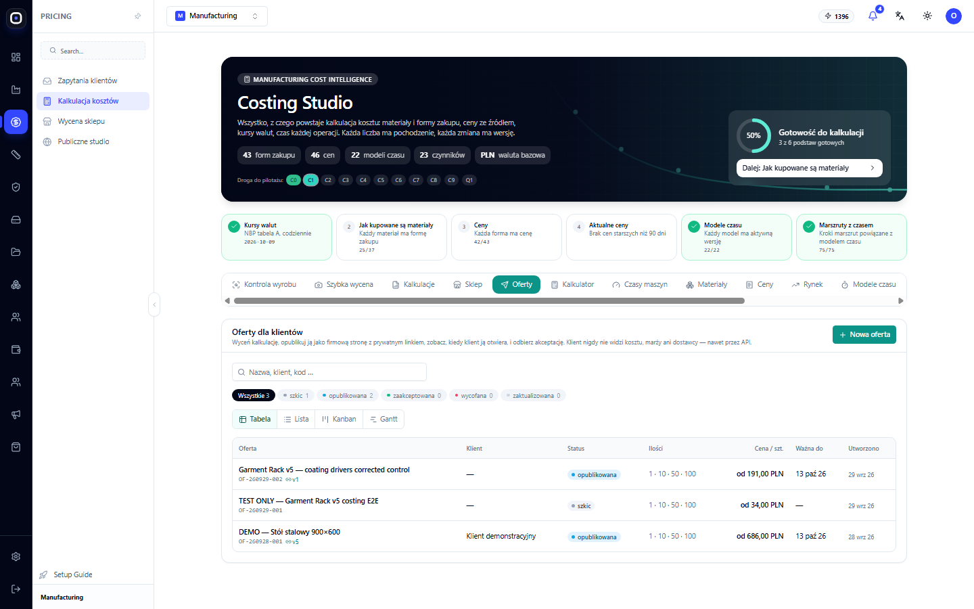Open Wycena sklepu in sidebar

[x=93, y=121]
